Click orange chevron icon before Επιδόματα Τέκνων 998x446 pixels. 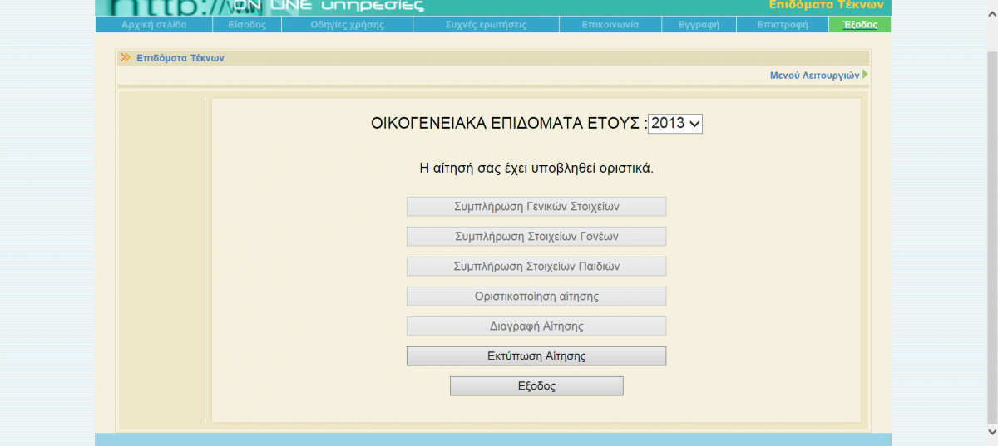pos(126,58)
